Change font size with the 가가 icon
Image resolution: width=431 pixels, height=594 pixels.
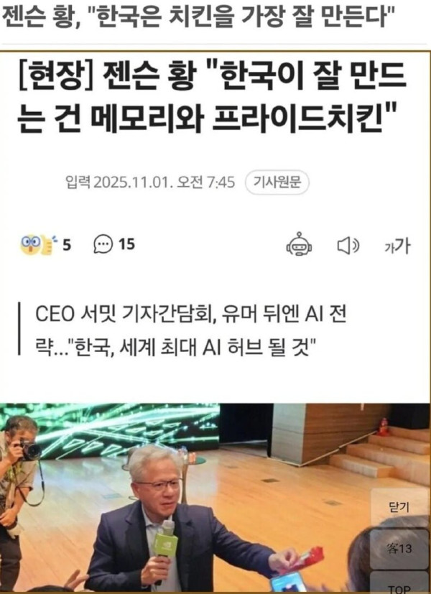point(397,246)
